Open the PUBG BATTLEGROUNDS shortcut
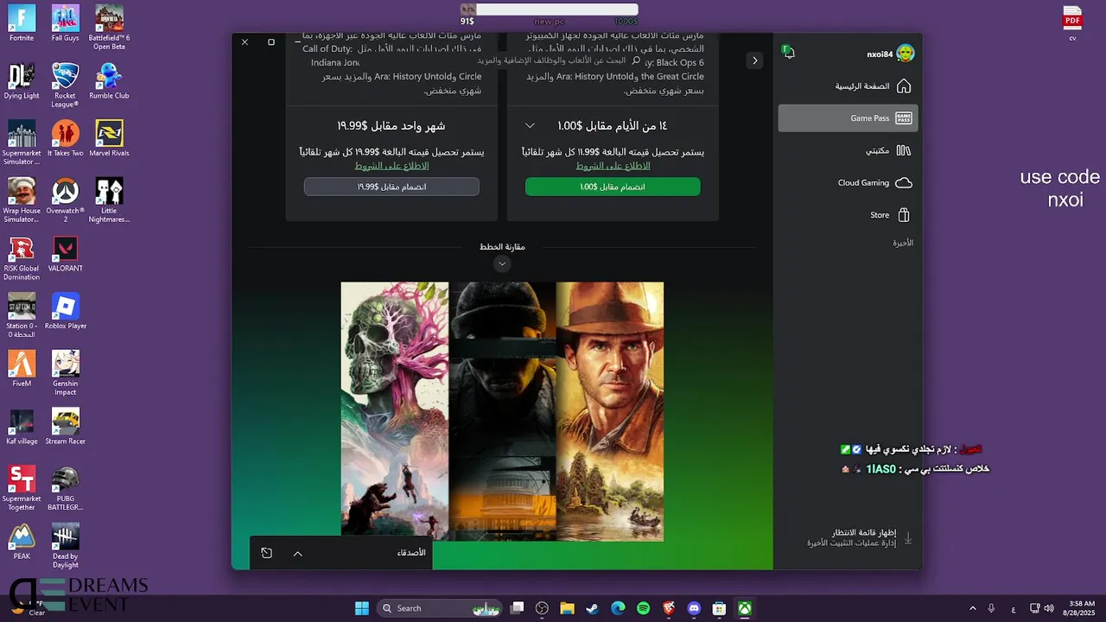The height and width of the screenshot is (622, 1106). coord(66,488)
